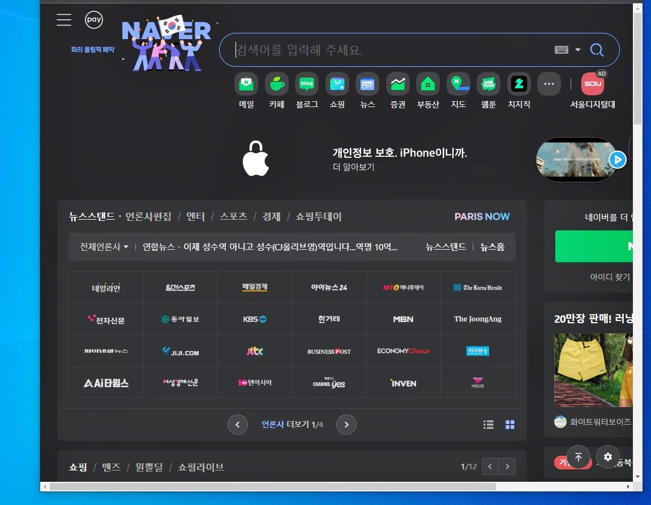Open the 한겨레 press logo
This screenshot has width=651, height=505.
tap(329, 319)
